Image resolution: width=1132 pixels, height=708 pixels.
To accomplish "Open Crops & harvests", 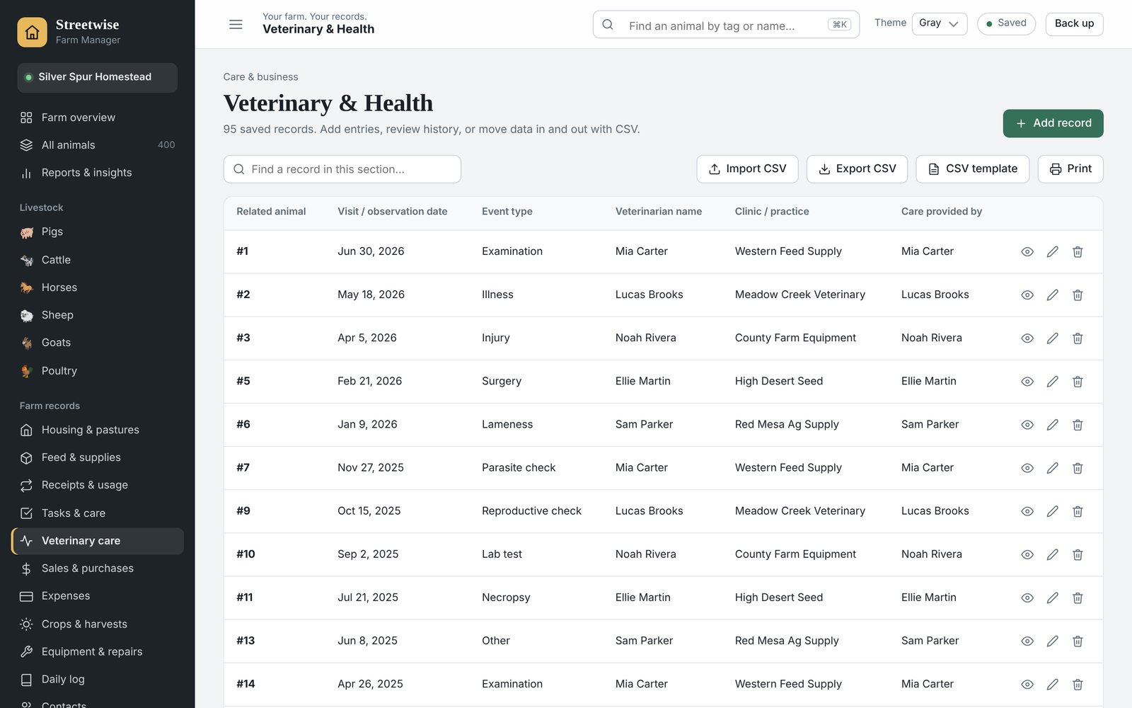I will coord(97,624).
